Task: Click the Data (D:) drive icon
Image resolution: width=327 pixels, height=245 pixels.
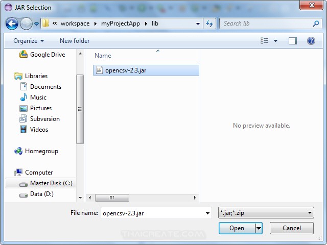Action: click(x=24, y=195)
